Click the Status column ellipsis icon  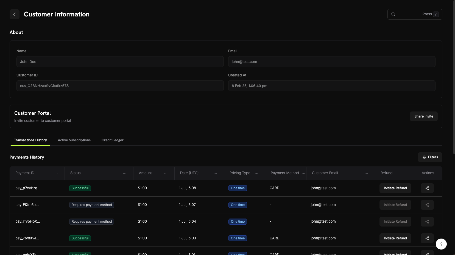point(125,173)
